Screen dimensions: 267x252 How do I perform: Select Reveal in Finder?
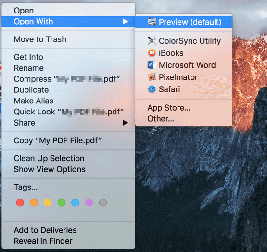[x=68, y=241]
